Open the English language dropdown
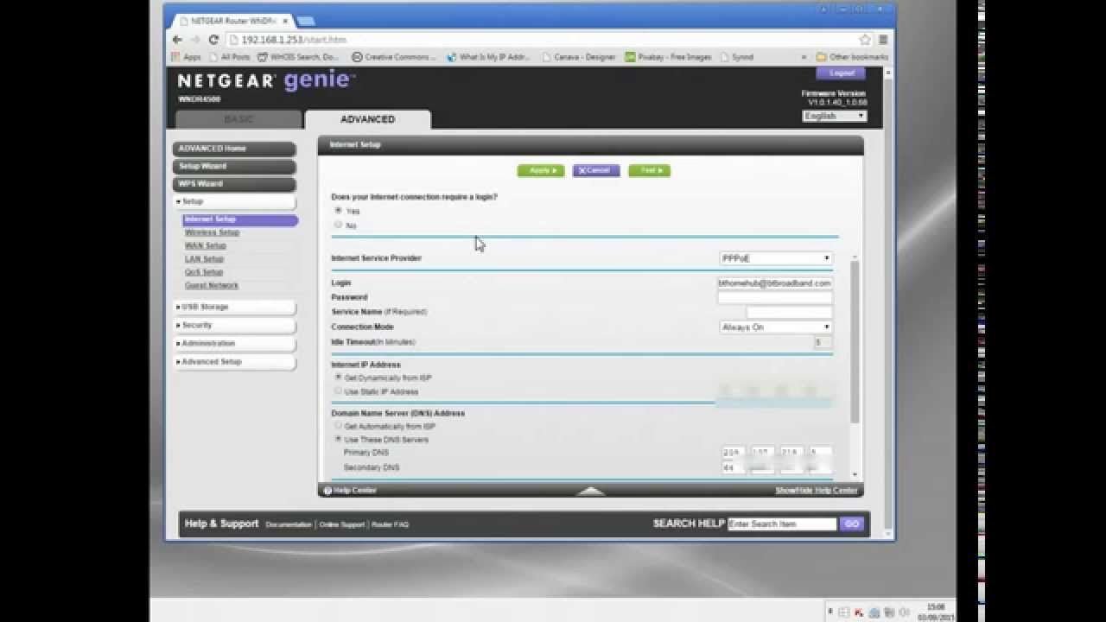Viewport: 1106px width, 622px height. point(834,116)
